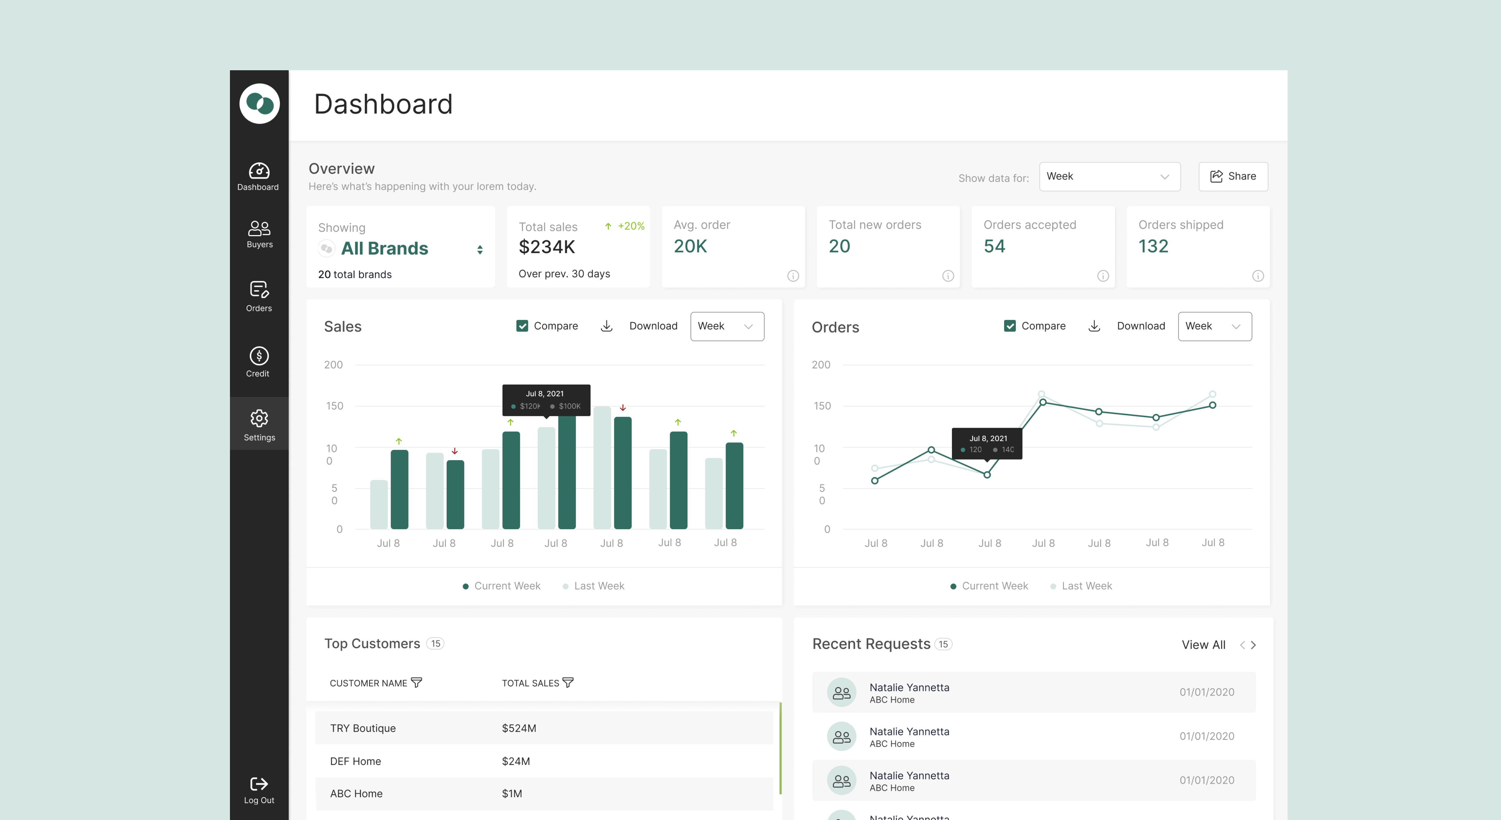Click avatar icon of second Natalie Yannetta request
1501x820 pixels.
point(841,737)
